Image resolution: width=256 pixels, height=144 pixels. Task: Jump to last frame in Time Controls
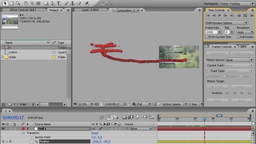pyautogui.click(x=232, y=16)
